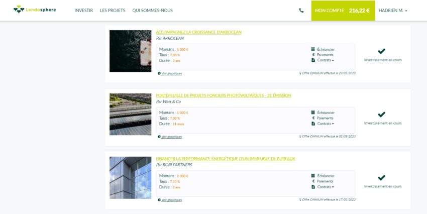Click Investissement en cours label for RORI PARTNERS
This screenshot has width=427, height=214.
(x=383, y=186)
